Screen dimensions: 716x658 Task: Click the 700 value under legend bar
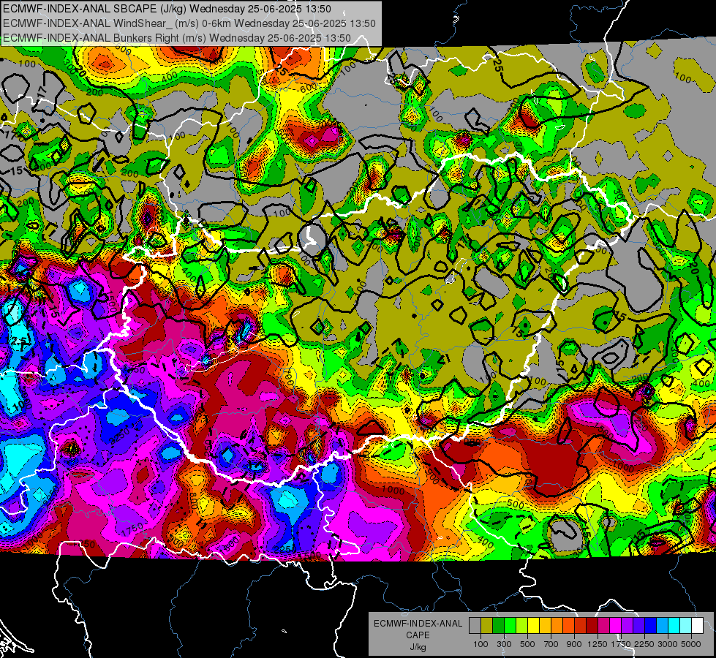click(x=551, y=644)
